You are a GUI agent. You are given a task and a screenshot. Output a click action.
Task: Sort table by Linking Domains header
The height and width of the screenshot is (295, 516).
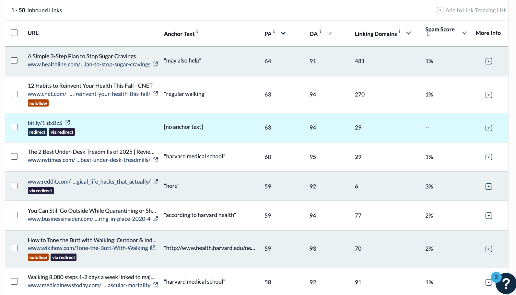[376, 34]
